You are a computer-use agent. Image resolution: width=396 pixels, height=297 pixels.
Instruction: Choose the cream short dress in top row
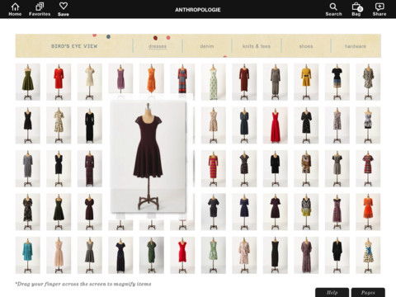tap(90, 82)
